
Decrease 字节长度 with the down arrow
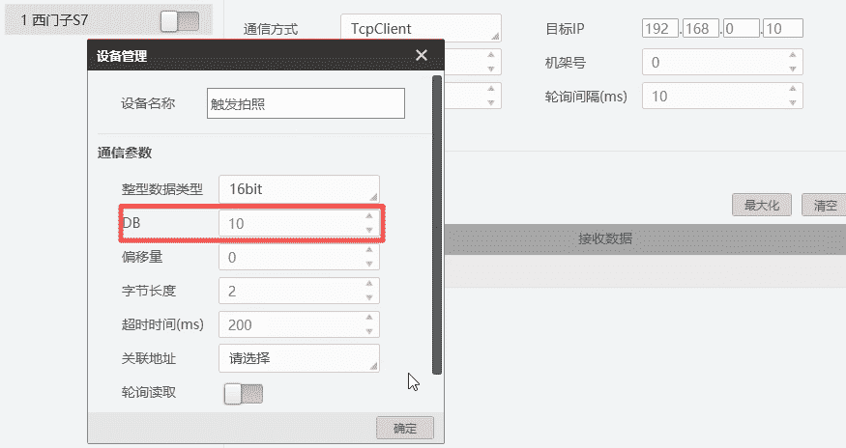[368, 297]
